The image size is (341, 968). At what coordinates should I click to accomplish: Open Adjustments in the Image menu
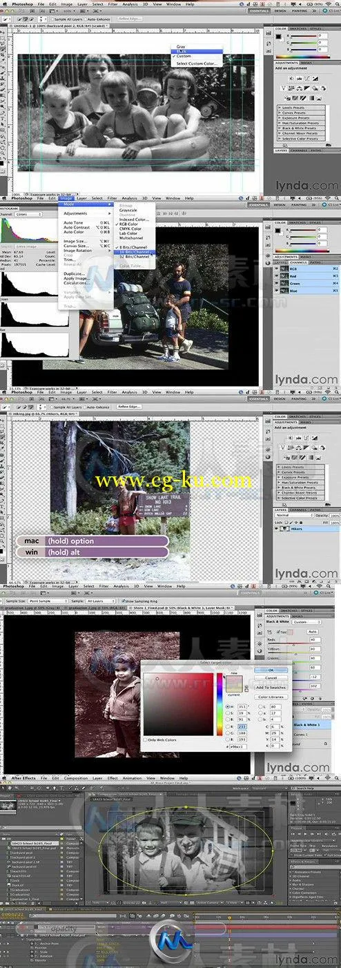coord(85,213)
